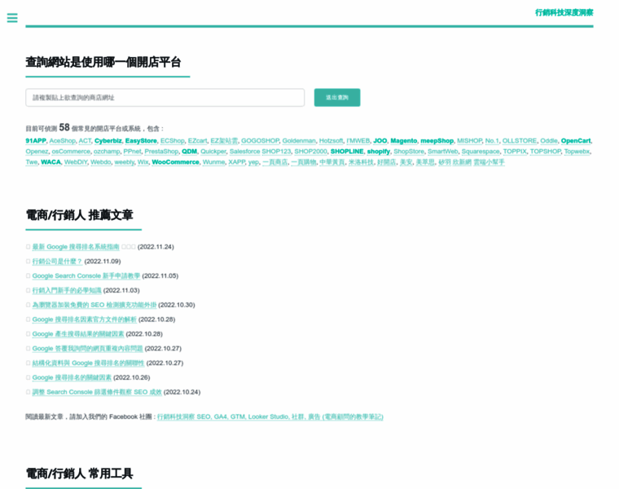The width and height of the screenshot is (619, 489).
Task: Open 結構化資料與 Google 搜尋排名 article
Action: click(89, 363)
